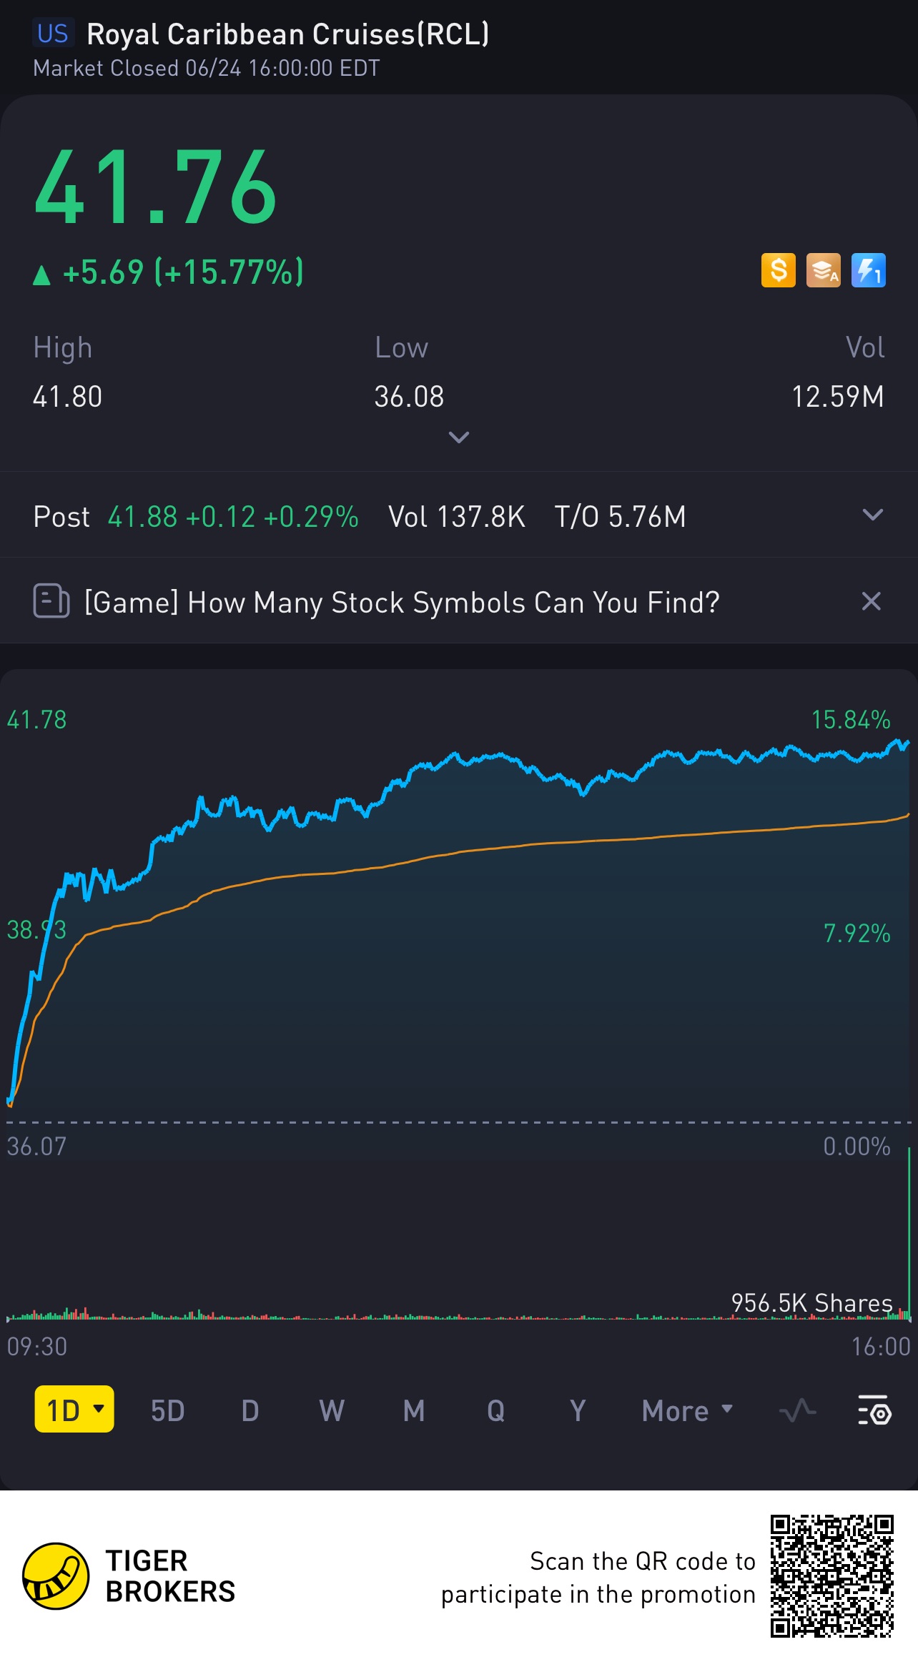Switch chart to 5D timeframe
Image resolution: width=918 pixels, height=1662 pixels.
(168, 1411)
